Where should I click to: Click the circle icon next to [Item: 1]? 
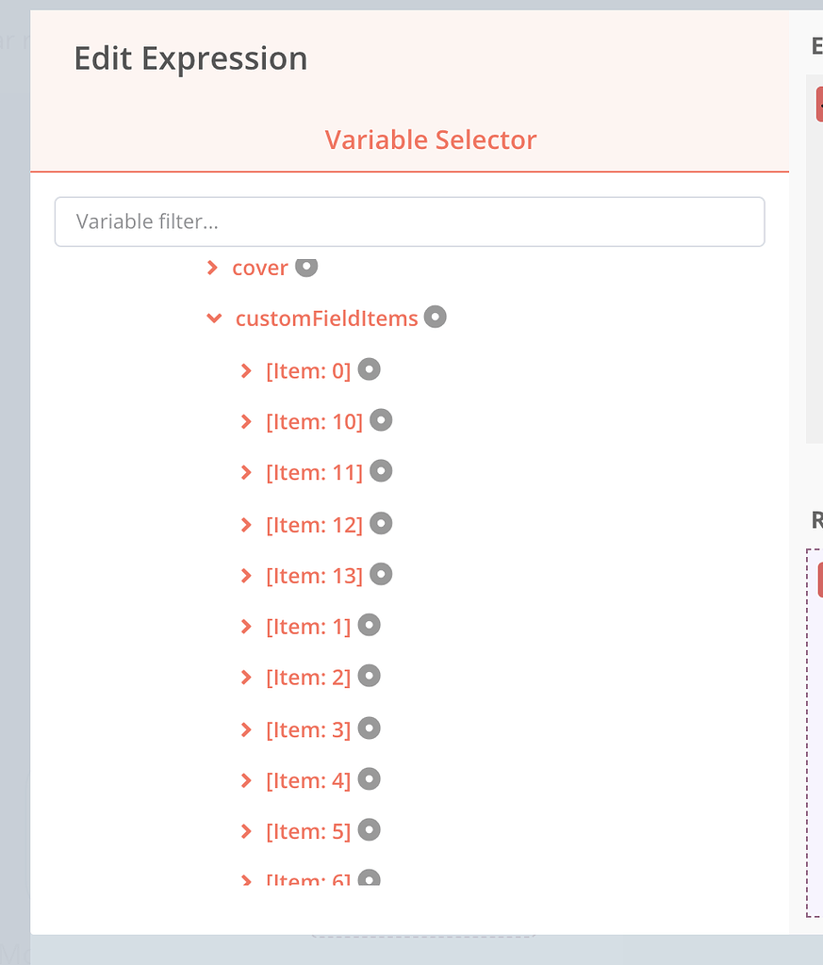370,625
